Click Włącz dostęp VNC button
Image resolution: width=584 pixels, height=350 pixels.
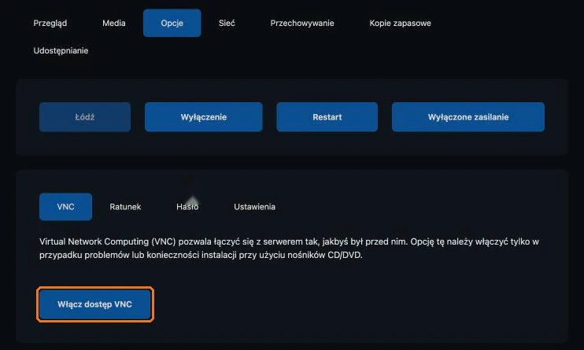point(95,304)
